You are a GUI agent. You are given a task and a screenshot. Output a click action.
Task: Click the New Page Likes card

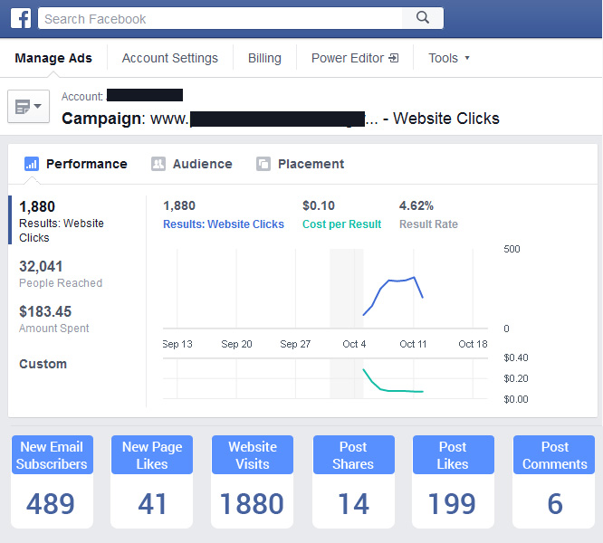152,481
